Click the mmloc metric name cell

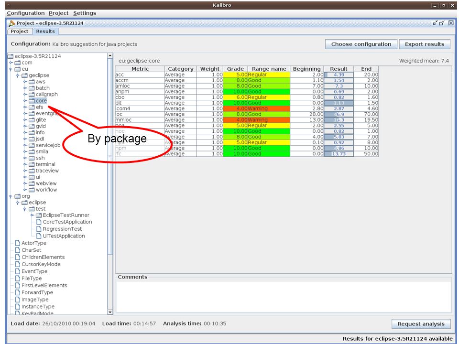(140, 120)
